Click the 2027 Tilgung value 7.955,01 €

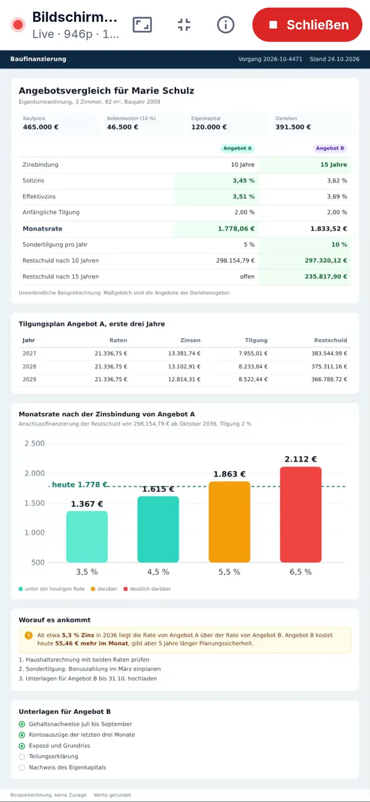click(x=253, y=354)
